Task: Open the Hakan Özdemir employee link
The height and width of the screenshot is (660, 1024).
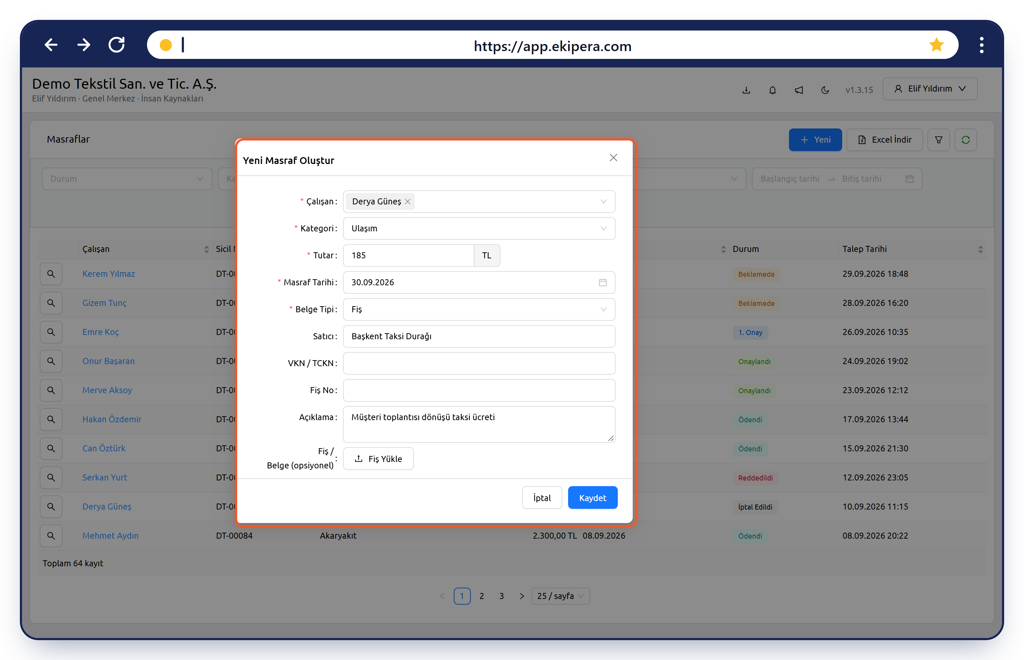Action: pyautogui.click(x=111, y=419)
